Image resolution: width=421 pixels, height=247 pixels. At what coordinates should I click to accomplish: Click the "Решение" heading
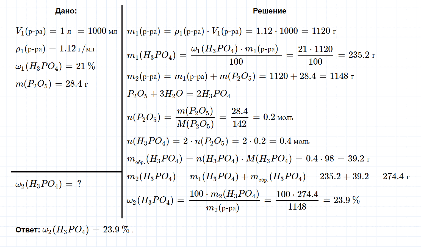click(x=270, y=11)
